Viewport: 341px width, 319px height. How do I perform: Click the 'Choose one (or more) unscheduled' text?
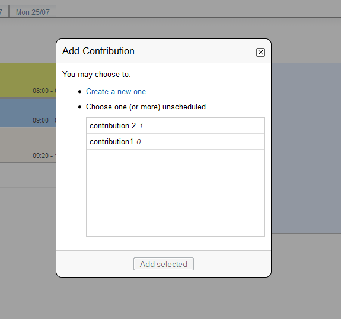[146, 107]
